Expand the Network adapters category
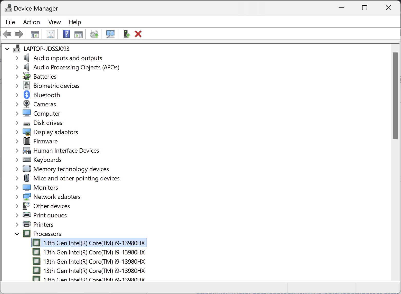Image resolution: width=401 pixels, height=294 pixels. click(17, 197)
